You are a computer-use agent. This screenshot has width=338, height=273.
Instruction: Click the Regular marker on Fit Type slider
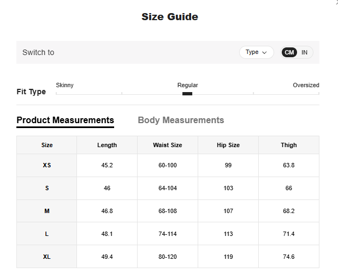(187, 94)
